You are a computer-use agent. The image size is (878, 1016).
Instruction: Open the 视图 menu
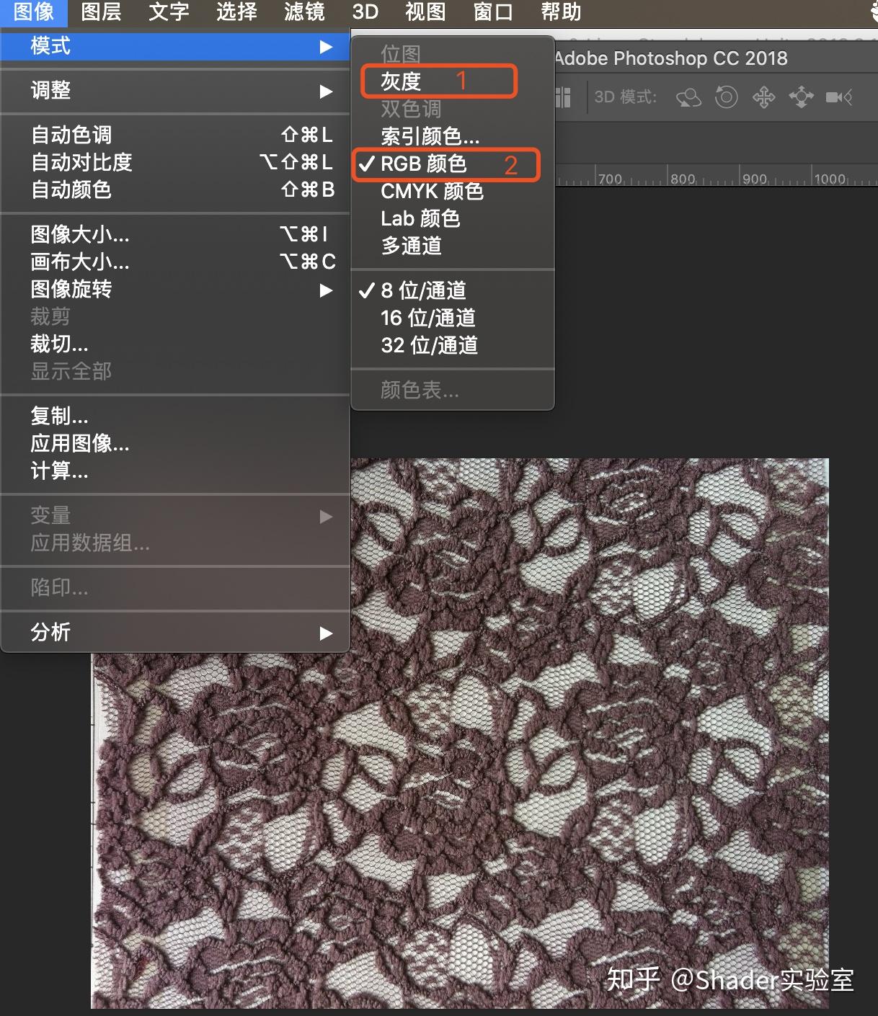coord(425,12)
